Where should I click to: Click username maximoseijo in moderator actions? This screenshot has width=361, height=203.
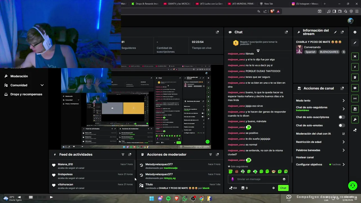coord(171,168)
